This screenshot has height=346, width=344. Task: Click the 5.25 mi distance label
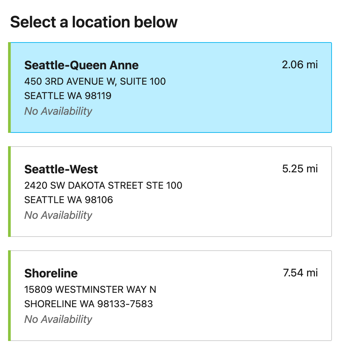[x=300, y=169]
